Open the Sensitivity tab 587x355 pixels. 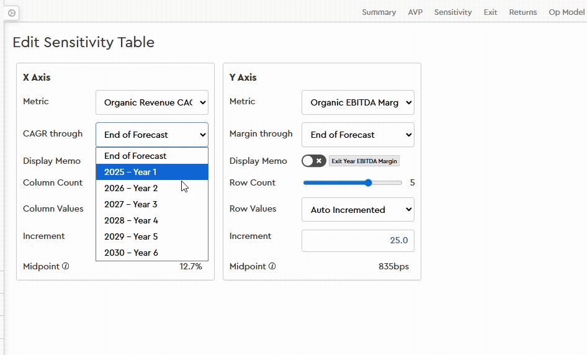pos(452,12)
